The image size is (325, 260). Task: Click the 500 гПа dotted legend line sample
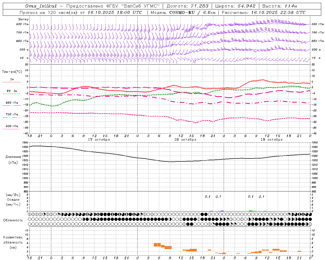(11, 129)
